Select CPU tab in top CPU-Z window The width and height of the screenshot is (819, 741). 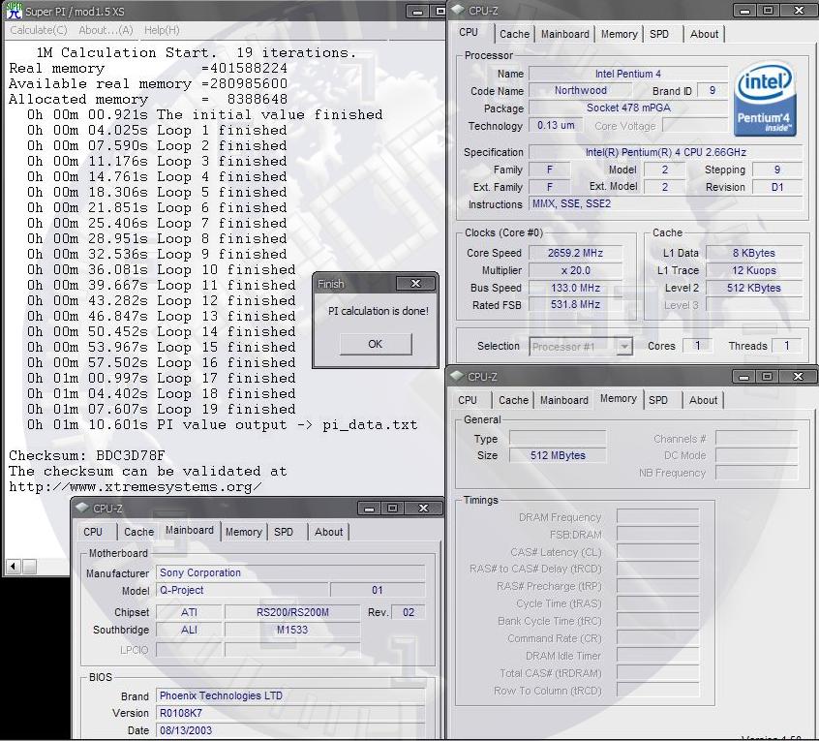tap(469, 32)
